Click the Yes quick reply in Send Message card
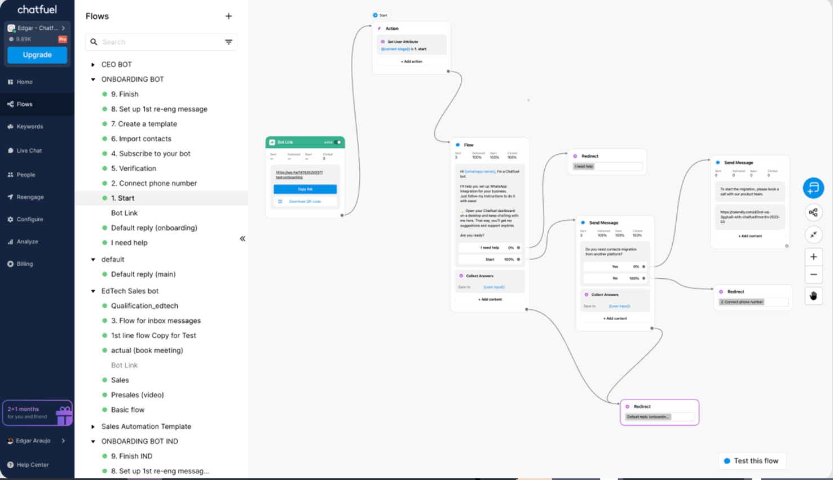The width and height of the screenshot is (833, 480). tap(615, 266)
